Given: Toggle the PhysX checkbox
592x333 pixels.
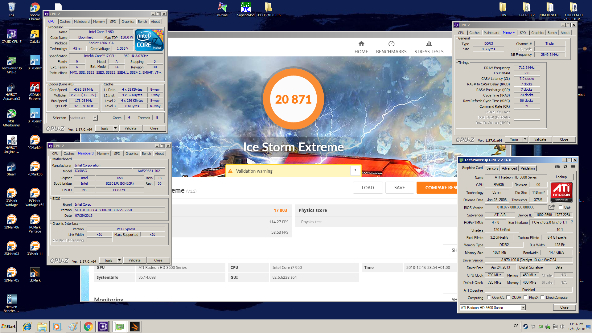Looking at the screenshot, I should (525, 298).
